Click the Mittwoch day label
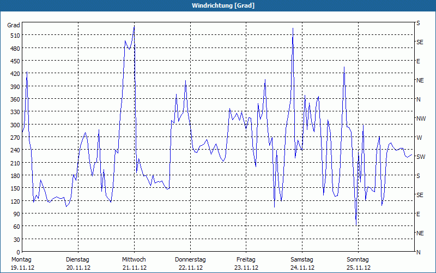 [x=134, y=260]
